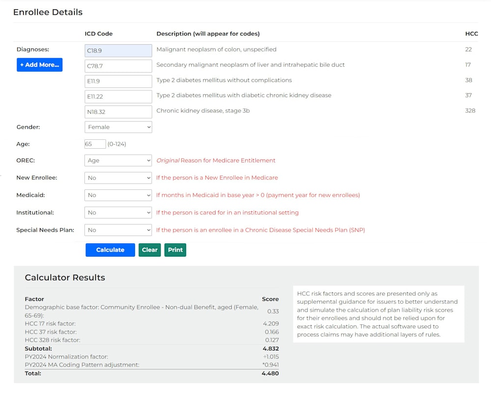Click the Calculate button

tap(110, 250)
